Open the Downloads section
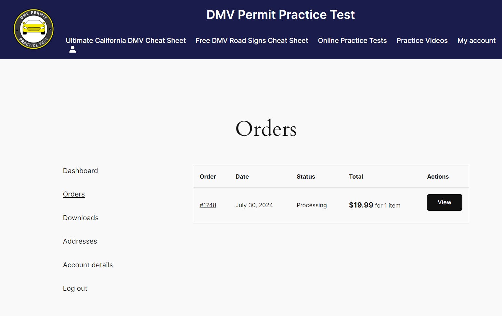Image resolution: width=502 pixels, height=316 pixels. coord(81,218)
